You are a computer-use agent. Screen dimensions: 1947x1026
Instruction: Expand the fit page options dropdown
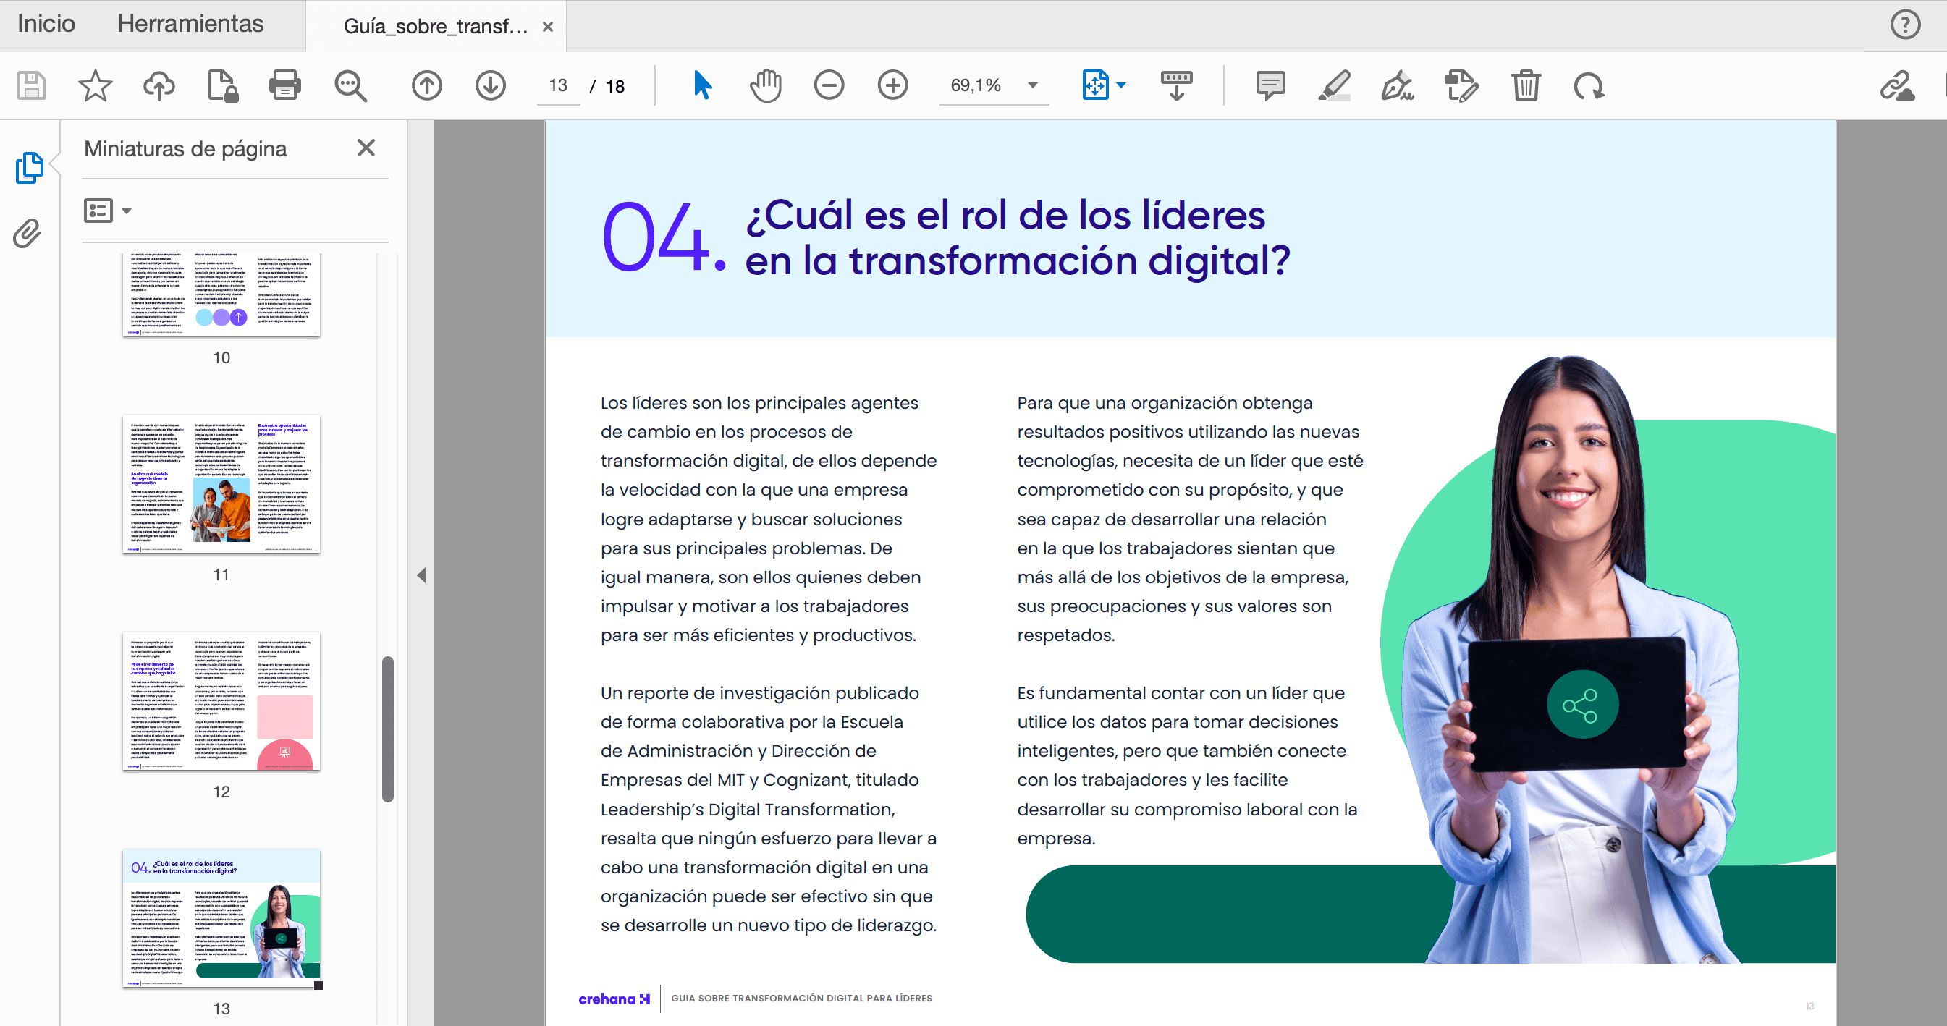point(1122,85)
